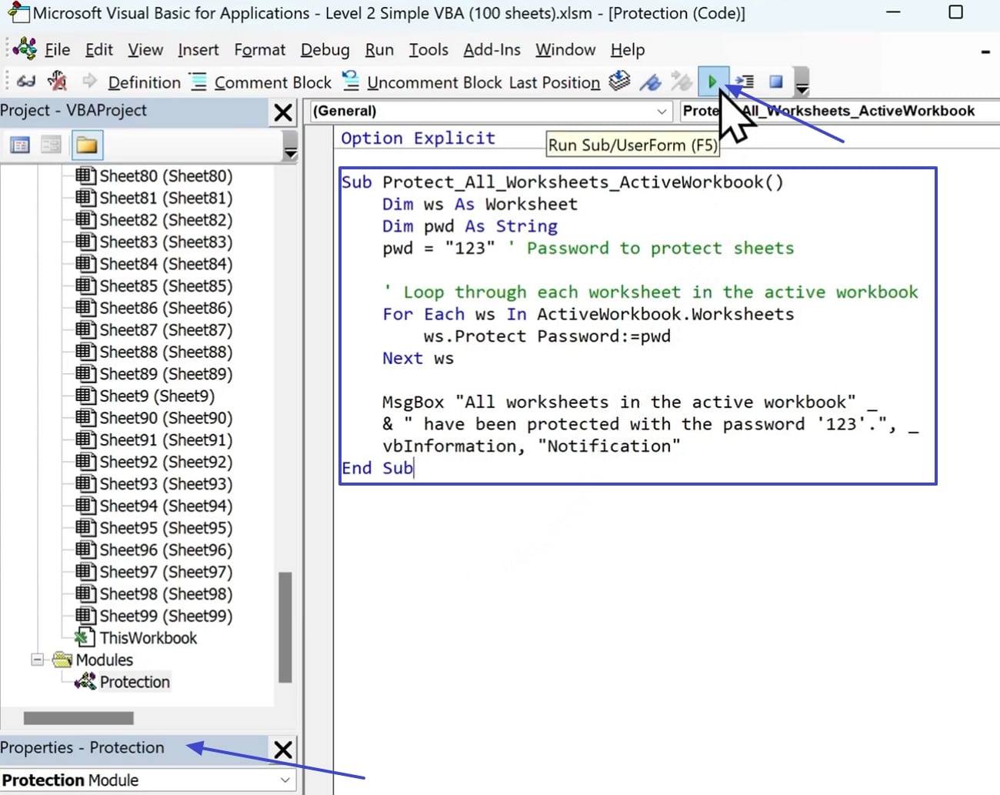Open the Debug menu
1000x795 pixels.
(x=325, y=49)
